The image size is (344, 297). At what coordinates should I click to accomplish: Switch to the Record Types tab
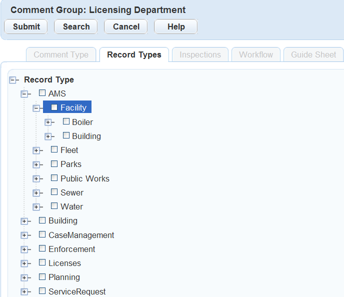[x=134, y=55]
